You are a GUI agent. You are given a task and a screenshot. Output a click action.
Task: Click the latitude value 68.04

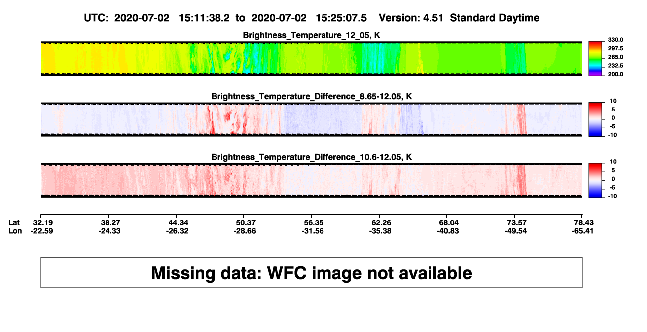pos(448,222)
